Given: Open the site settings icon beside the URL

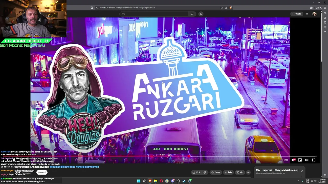Looking at the screenshot, I should click(x=97, y=8).
